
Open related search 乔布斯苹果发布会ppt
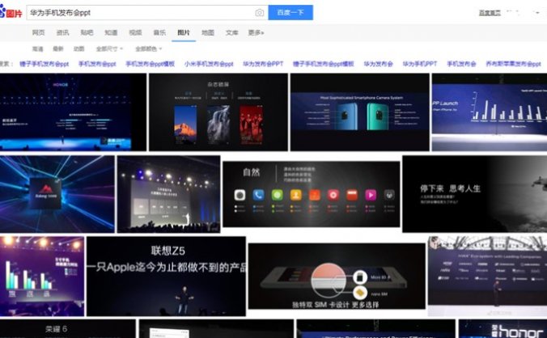(x=513, y=64)
